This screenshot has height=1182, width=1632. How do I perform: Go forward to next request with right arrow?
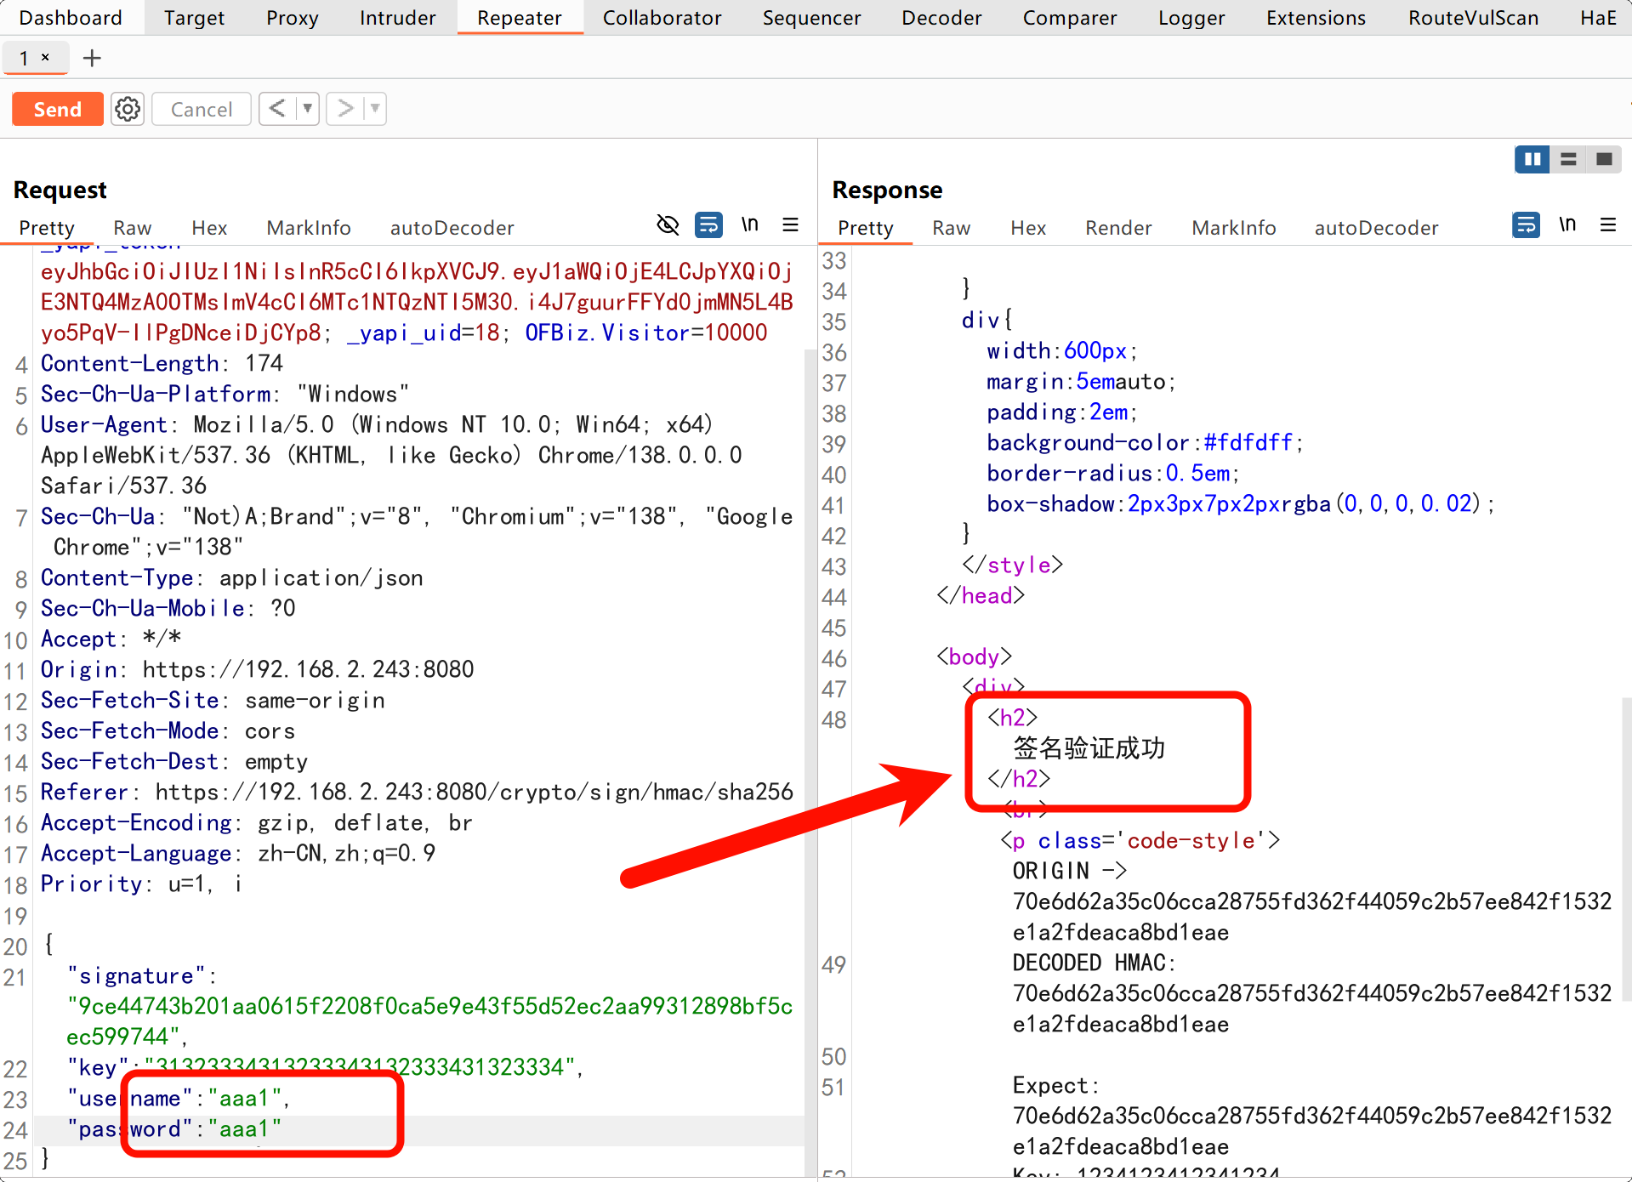tap(344, 109)
